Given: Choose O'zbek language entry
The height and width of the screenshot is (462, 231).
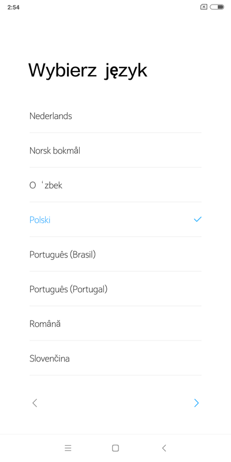Looking at the screenshot, I should point(115,185).
